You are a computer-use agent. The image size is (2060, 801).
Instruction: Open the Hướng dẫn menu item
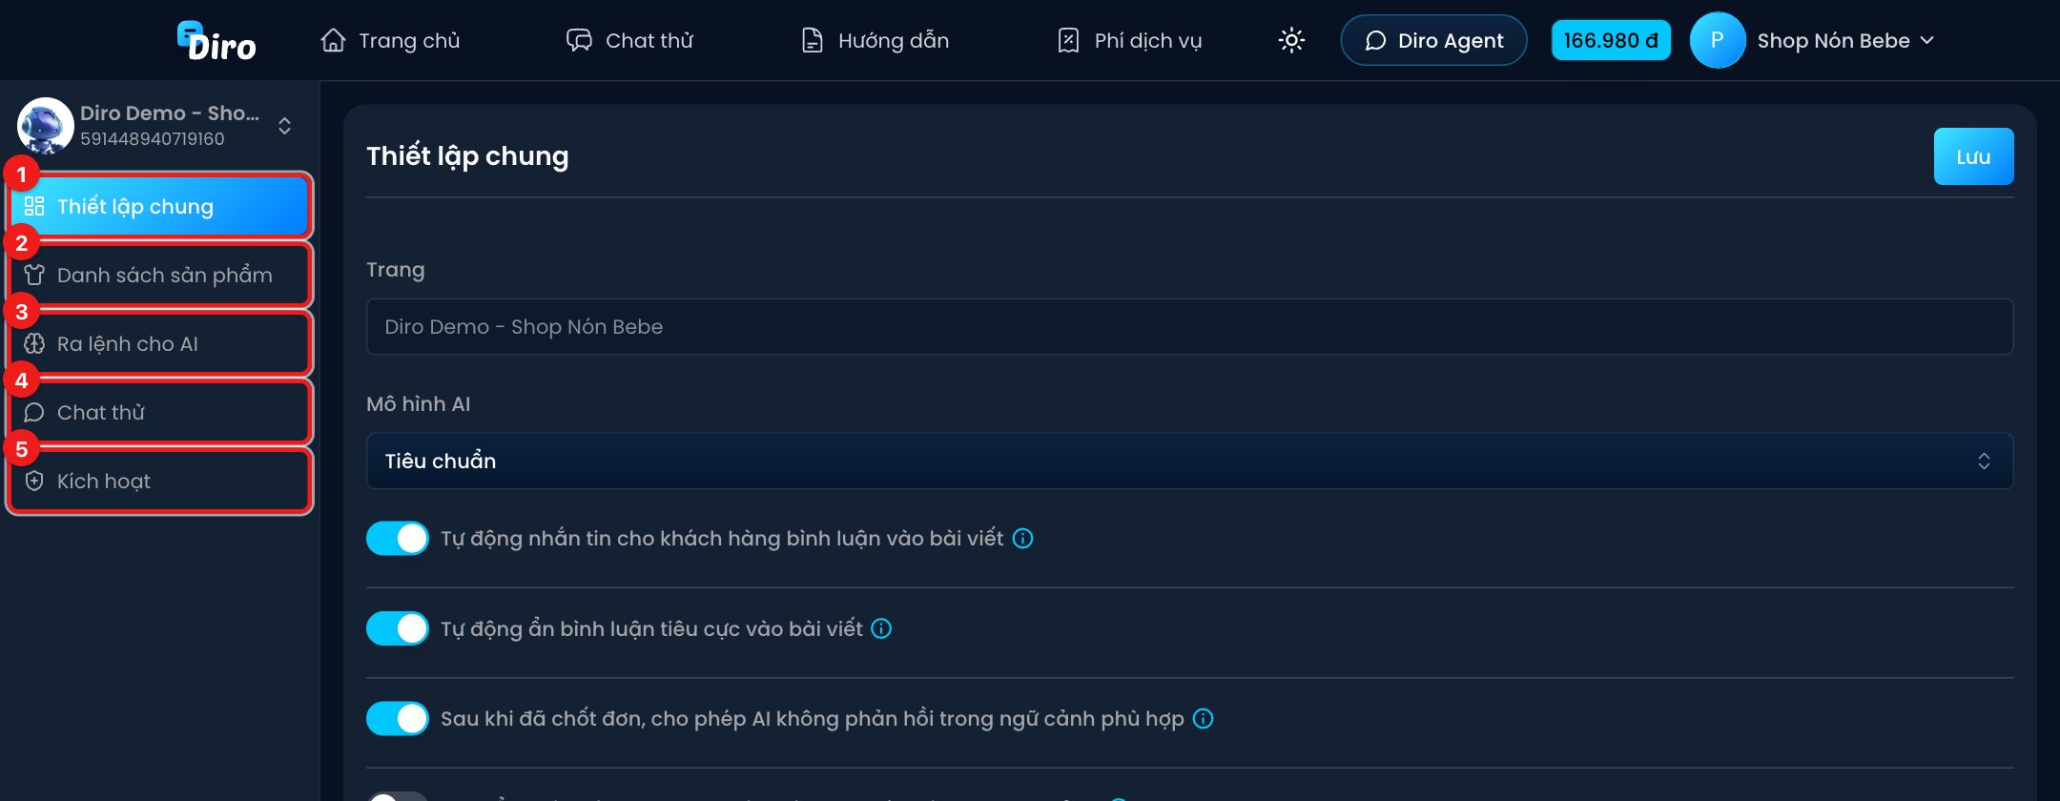point(875,40)
